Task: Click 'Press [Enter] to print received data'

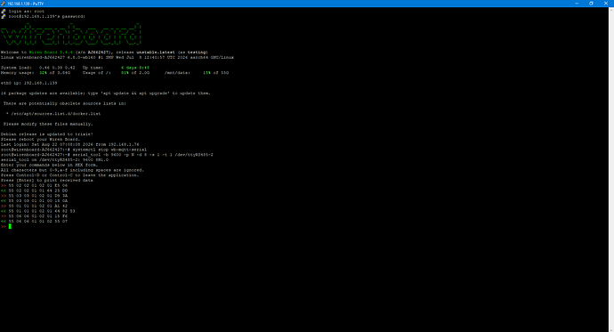Action: (47, 180)
